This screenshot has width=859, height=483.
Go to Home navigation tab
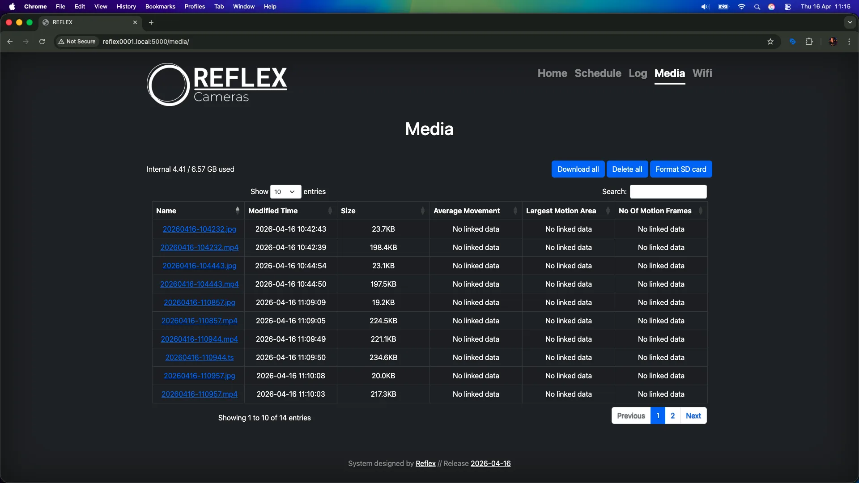click(x=552, y=73)
